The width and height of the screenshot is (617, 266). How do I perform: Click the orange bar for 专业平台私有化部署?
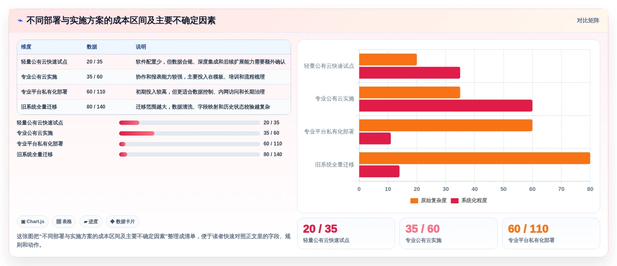445,125
